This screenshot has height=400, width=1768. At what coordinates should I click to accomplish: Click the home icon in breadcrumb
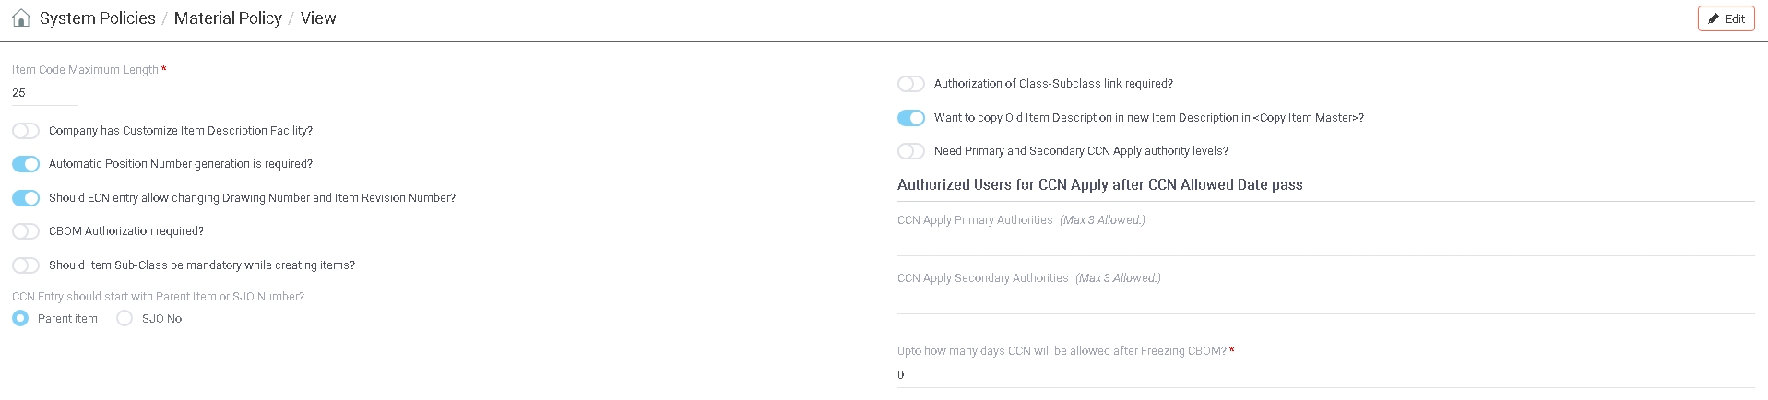21,18
